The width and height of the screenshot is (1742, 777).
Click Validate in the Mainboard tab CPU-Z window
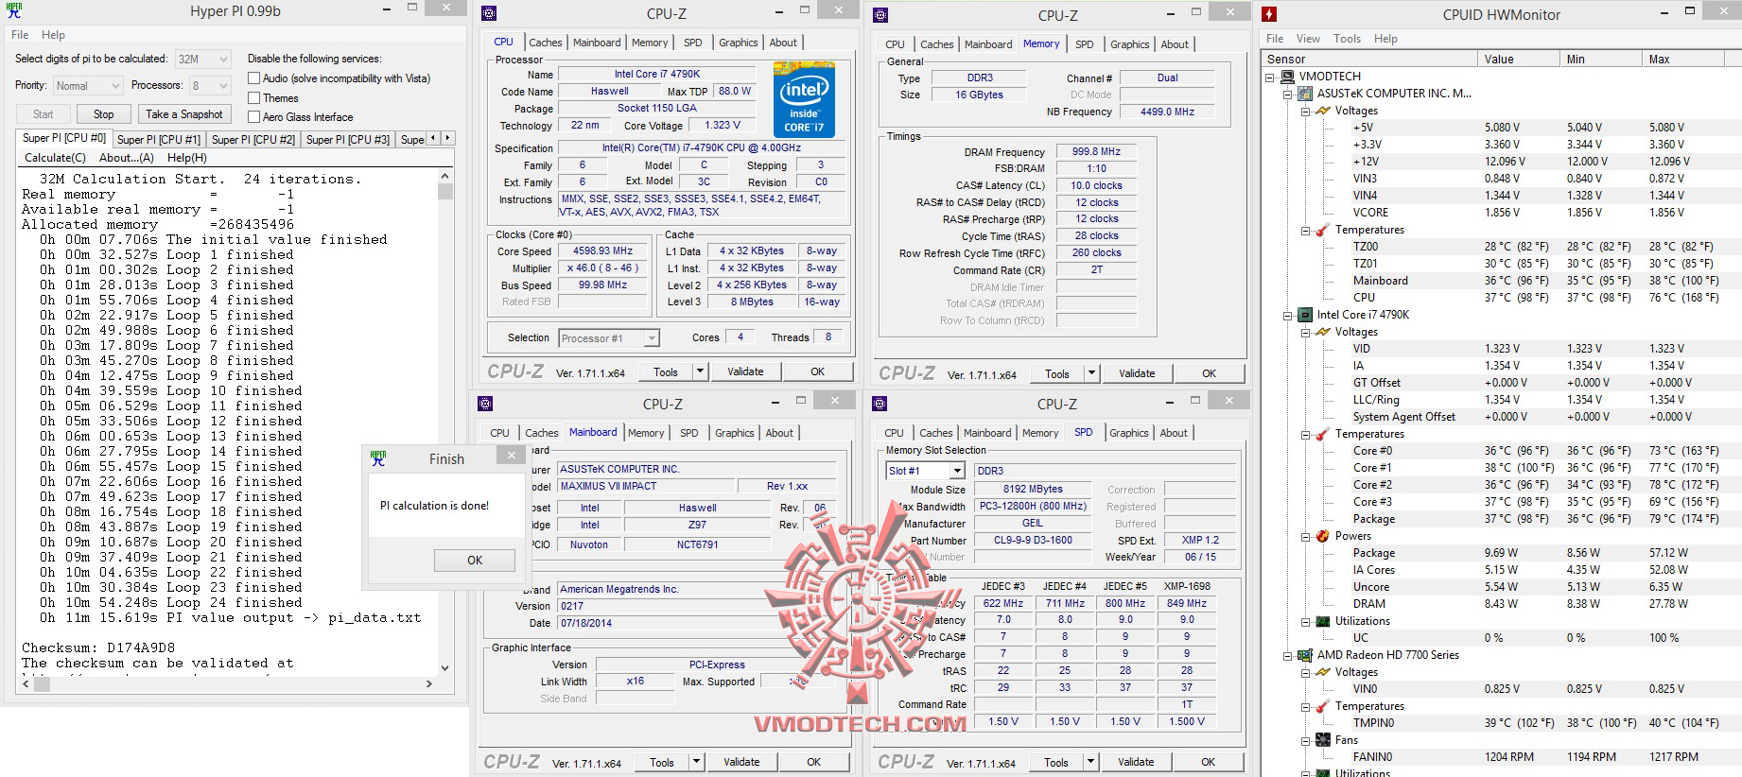click(x=741, y=762)
